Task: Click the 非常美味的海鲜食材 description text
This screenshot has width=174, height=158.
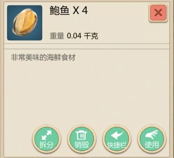Action: pyautogui.click(x=43, y=57)
